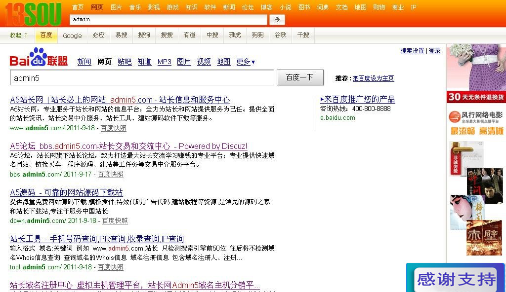The height and width of the screenshot is (292, 506).
Task: Open the 站长工具 result title
Action: [97, 239]
